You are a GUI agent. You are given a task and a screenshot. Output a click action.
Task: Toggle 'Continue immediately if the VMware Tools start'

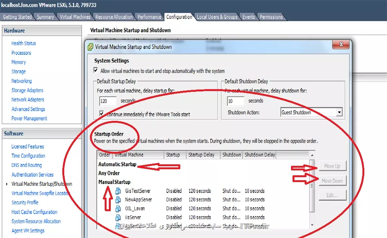click(x=101, y=113)
